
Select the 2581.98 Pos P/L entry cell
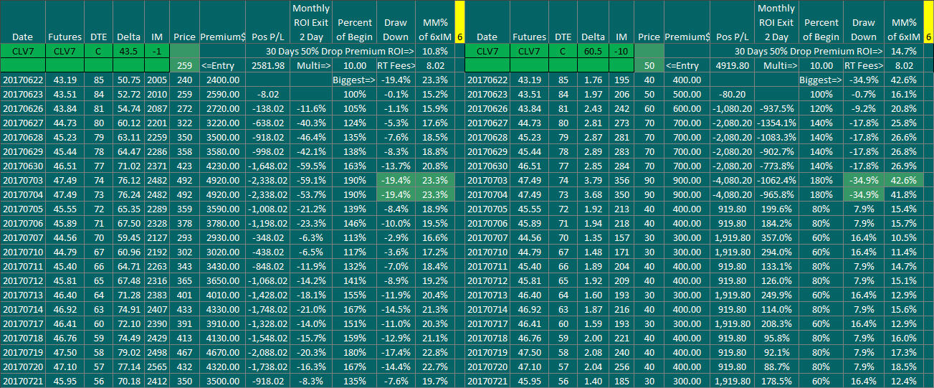pos(267,65)
